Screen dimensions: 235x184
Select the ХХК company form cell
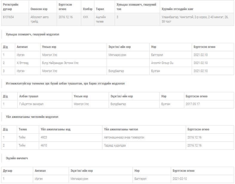[x=85, y=17]
